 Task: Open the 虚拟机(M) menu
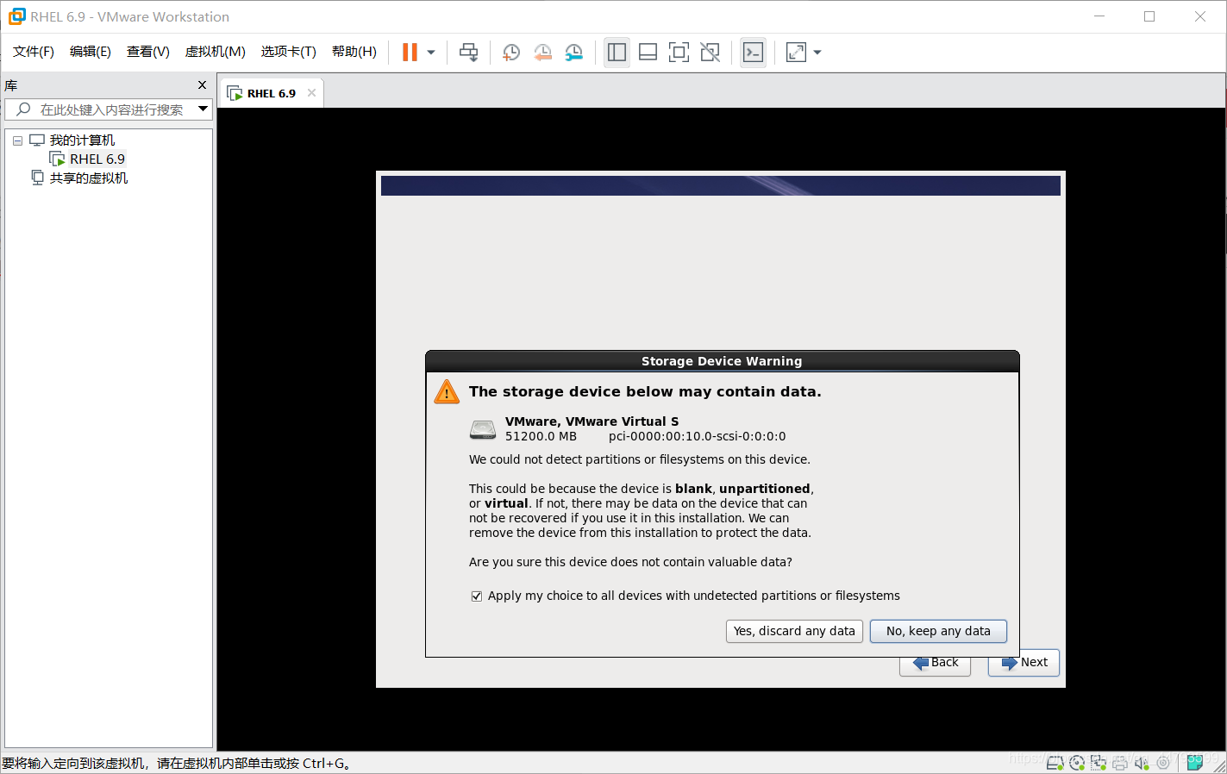(216, 52)
